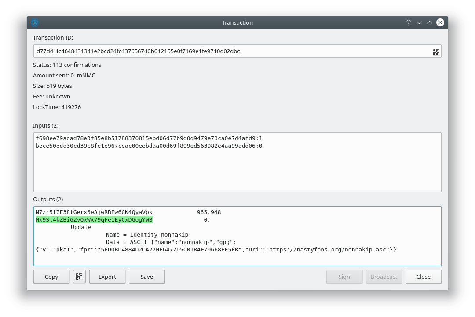The height and width of the screenshot is (317, 475).
Task: Select the output address N7zr5t7F38tGerx
Action: click(x=94, y=212)
